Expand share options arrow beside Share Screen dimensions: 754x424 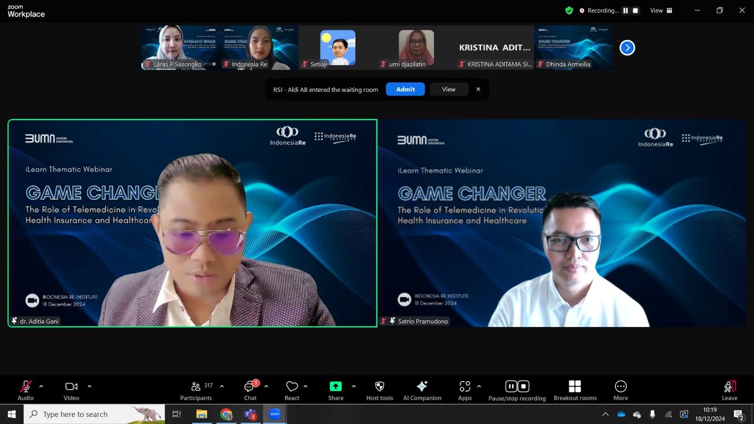pyautogui.click(x=354, y=386)
